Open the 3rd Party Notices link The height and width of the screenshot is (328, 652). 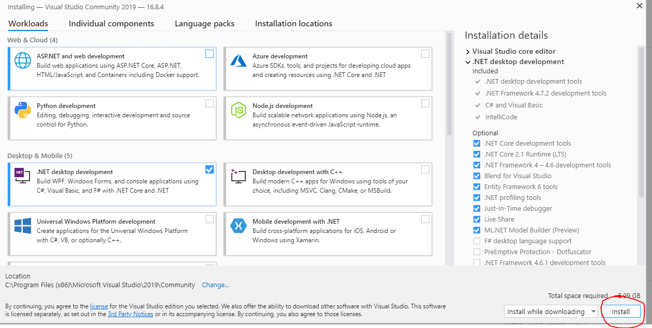(x=130, y=314)
